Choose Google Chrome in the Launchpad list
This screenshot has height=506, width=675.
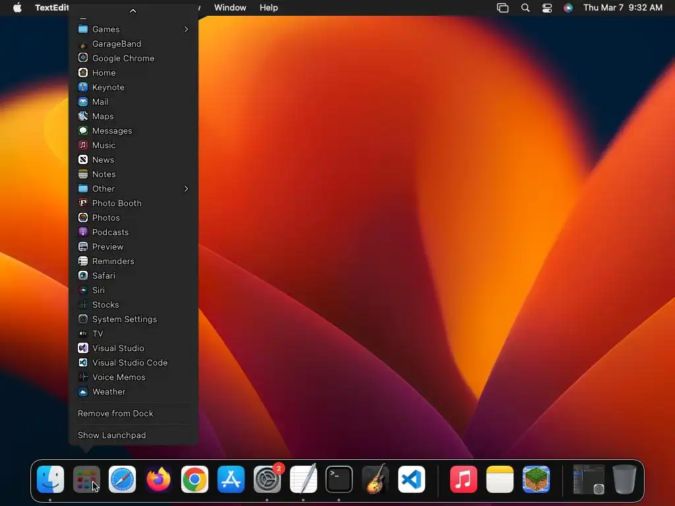[x=133, y=58]
